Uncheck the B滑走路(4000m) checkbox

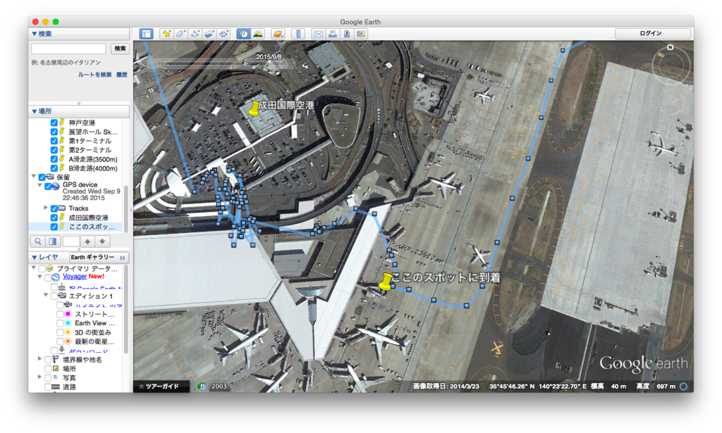click(x=54, y=169)
